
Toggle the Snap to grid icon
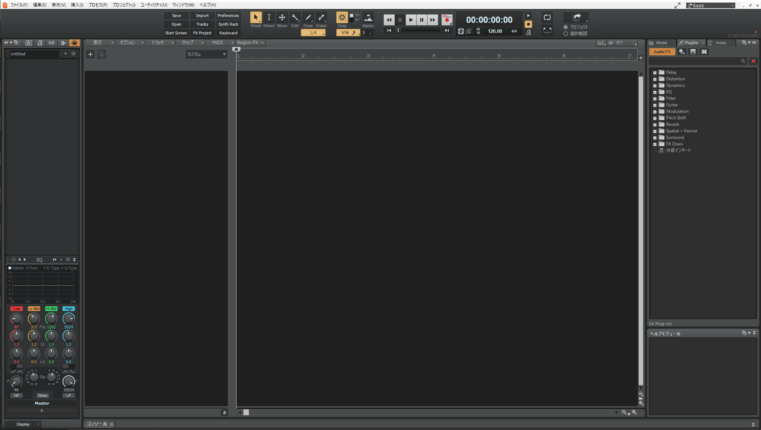342,17
